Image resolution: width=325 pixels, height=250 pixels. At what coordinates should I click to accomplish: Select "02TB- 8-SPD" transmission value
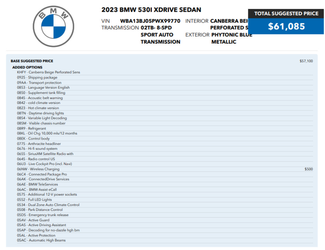click(156, 28)
